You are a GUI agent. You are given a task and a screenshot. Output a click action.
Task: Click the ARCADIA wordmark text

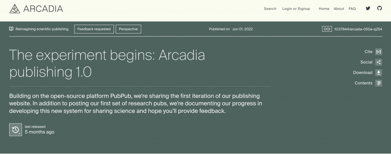(43, 9)
